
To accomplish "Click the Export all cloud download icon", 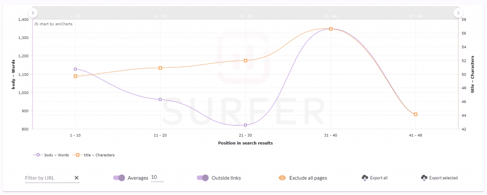I will (365, 178).
